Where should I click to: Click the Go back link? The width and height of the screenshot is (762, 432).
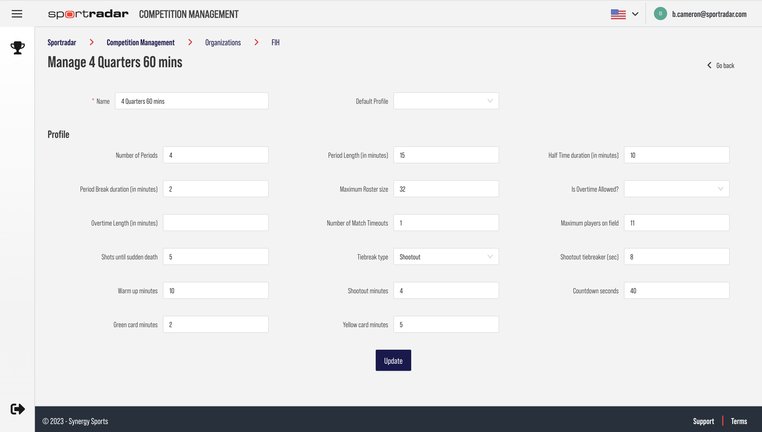point(721,65)
